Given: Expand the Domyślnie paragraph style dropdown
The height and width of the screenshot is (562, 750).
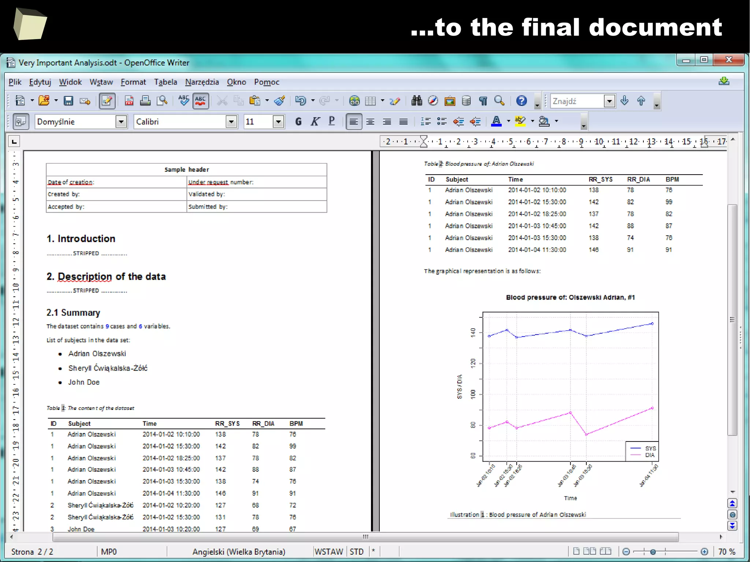Looking at the screenshot, I should pyautogui.click(x=121, y=122).
